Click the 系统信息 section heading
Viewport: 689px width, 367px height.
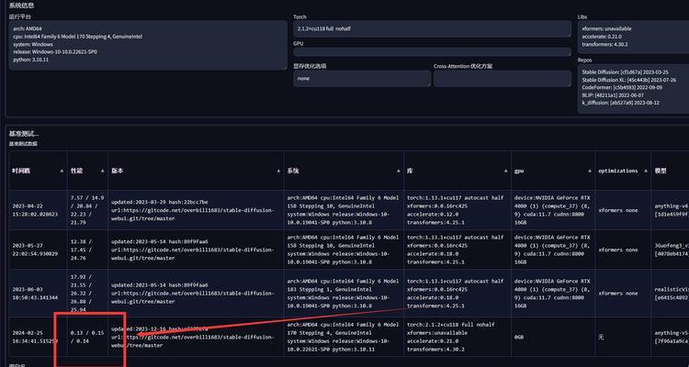[x=21, y=6]
